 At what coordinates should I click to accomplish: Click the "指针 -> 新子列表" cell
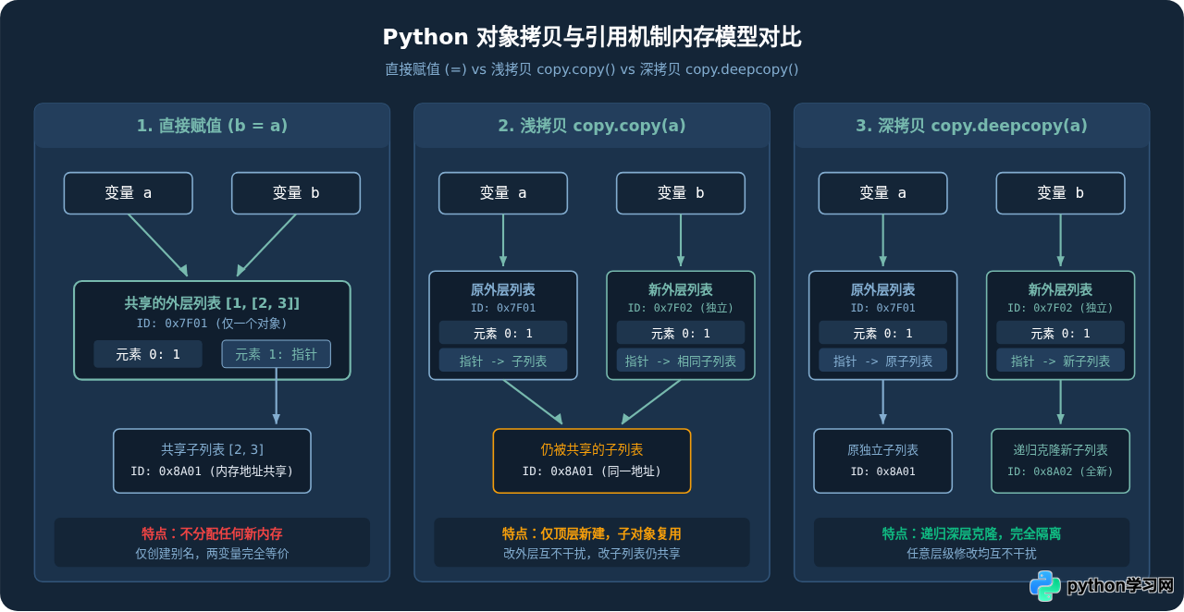pyautogui.click(x=1060, y=361)
